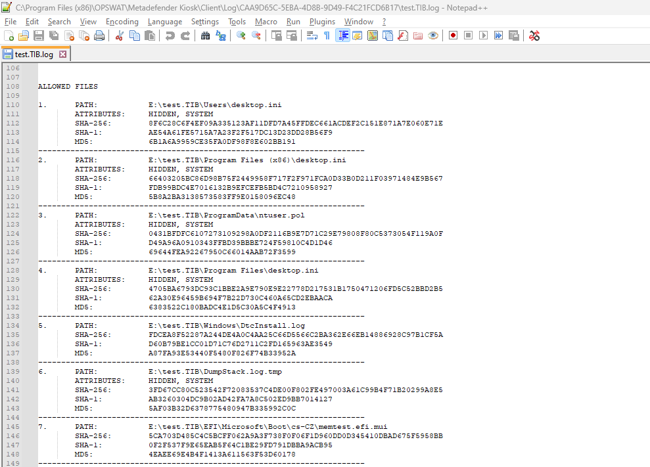Click path E:\test.TIB\ProgramData\ntuser.pol

pyautogui.click(x=227, y=215)
